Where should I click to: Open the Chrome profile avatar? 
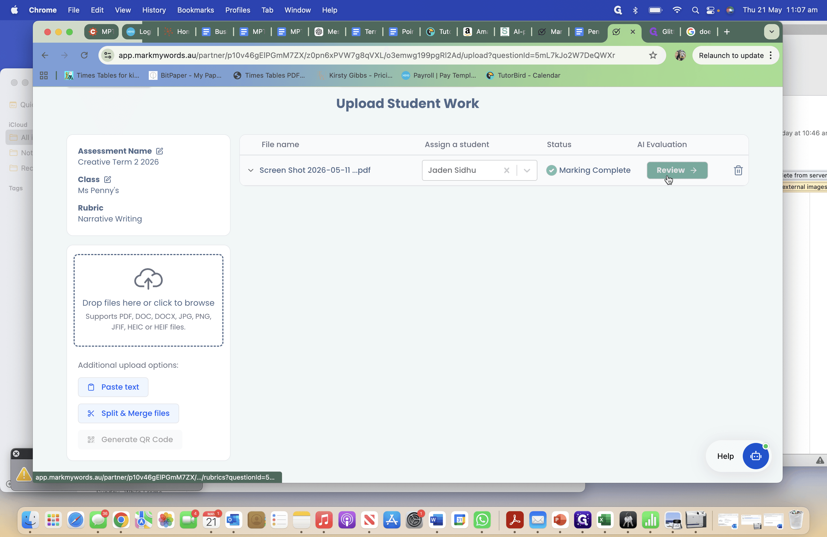[x=680, y=55]
